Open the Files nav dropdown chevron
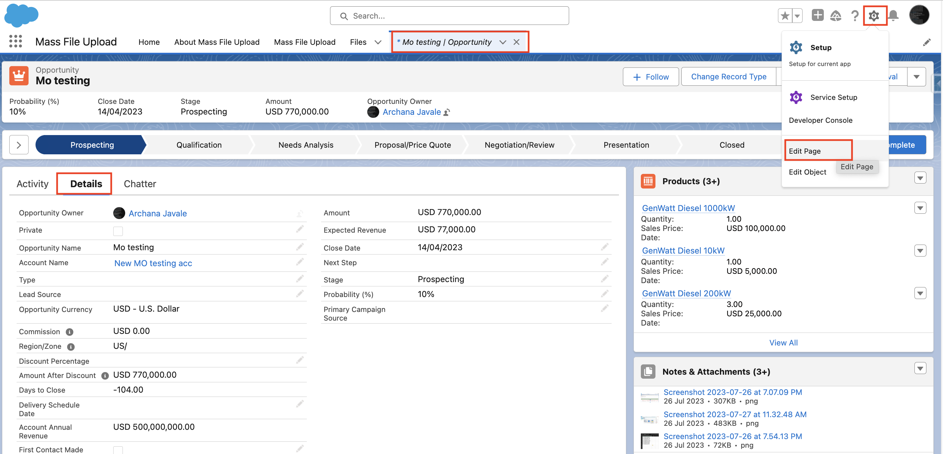This screenshot has height=454, width=943. [378, 42]
